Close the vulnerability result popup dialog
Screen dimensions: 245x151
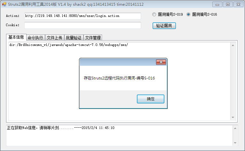[161, 62]
